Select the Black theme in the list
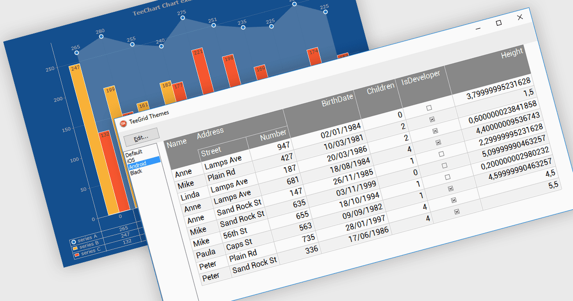573x301 pixels. click(x=136, y=172)
